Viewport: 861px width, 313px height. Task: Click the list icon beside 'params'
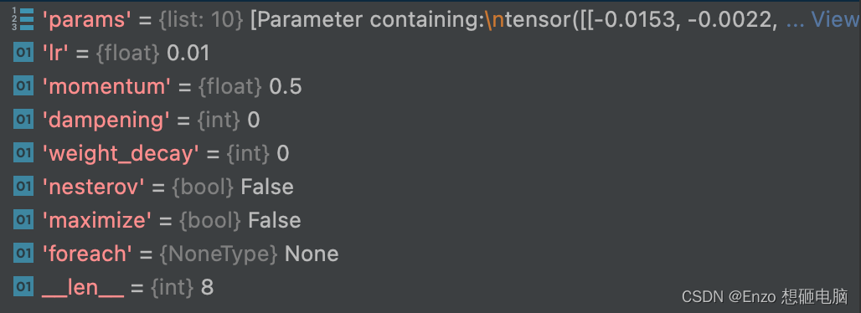[x=23, y=20]
